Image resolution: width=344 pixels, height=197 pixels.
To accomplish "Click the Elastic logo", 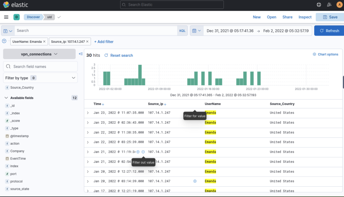I will pyautogui.click(x=15, y=5).
